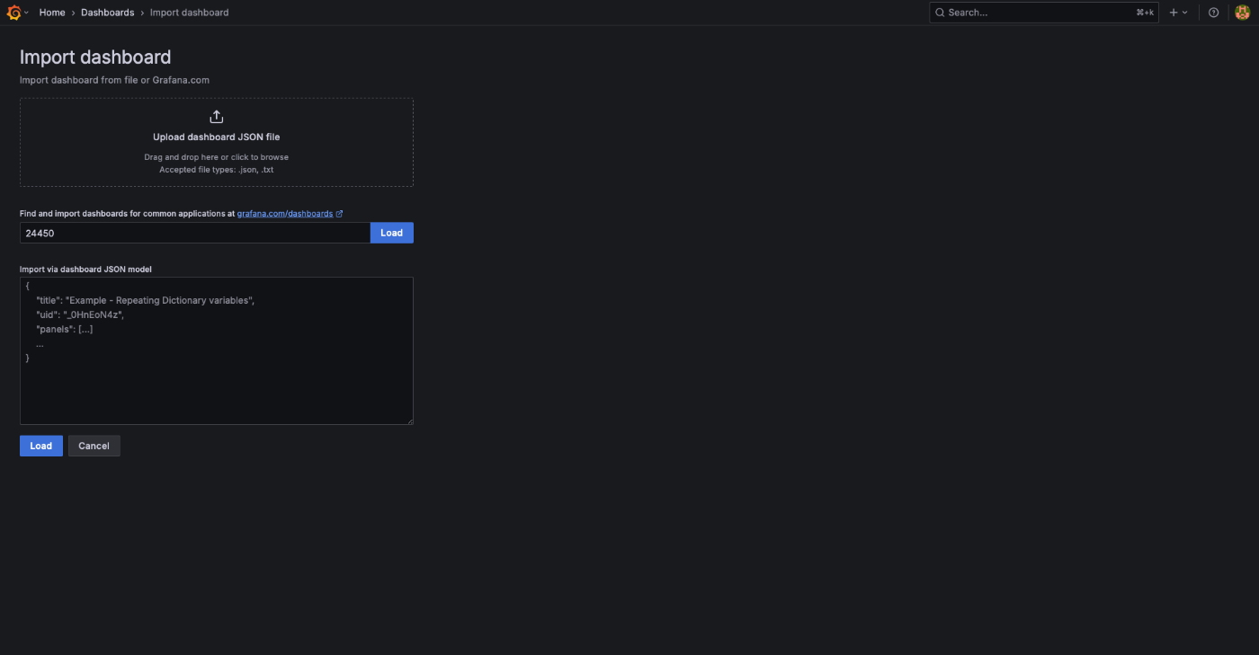Image resolution: width=1259 pixels, height=655 pixels.
Task: Open the dropdown chevron next to the plus button
Action: 1184,12
